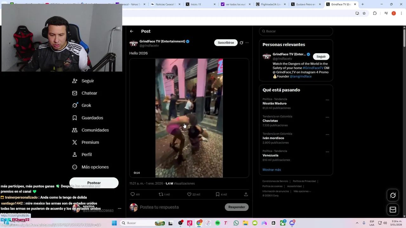The width and height of the screenshot is (406, 228).
Task: Open Grok from the sidebar
Action: [x=82, y=105]
